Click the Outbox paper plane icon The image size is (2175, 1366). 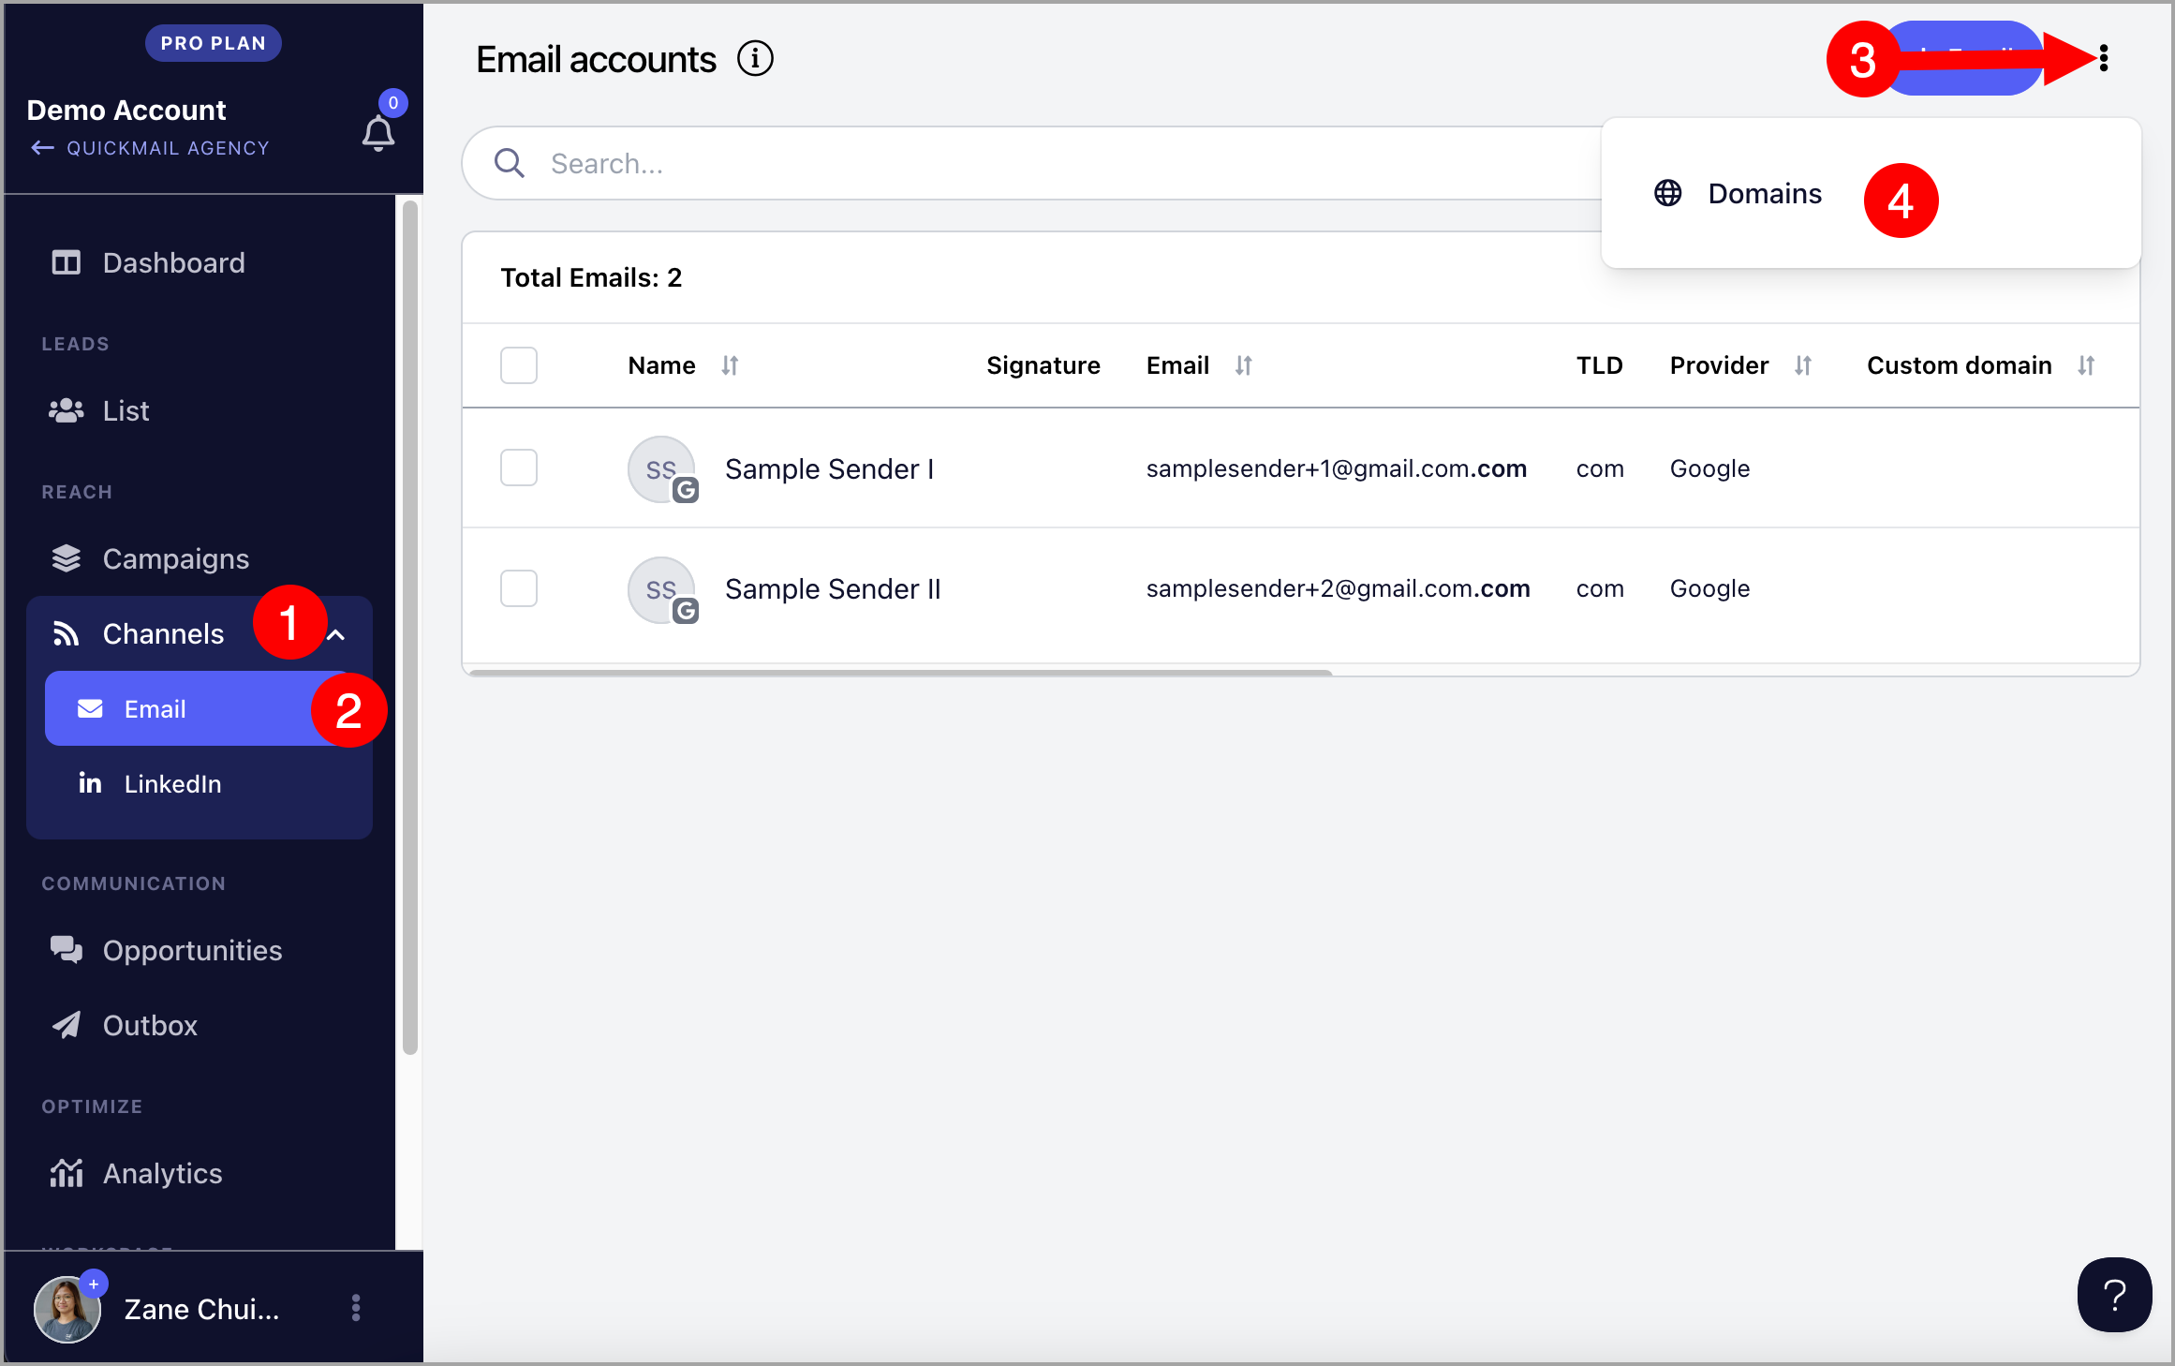[x=66, y=1025]
